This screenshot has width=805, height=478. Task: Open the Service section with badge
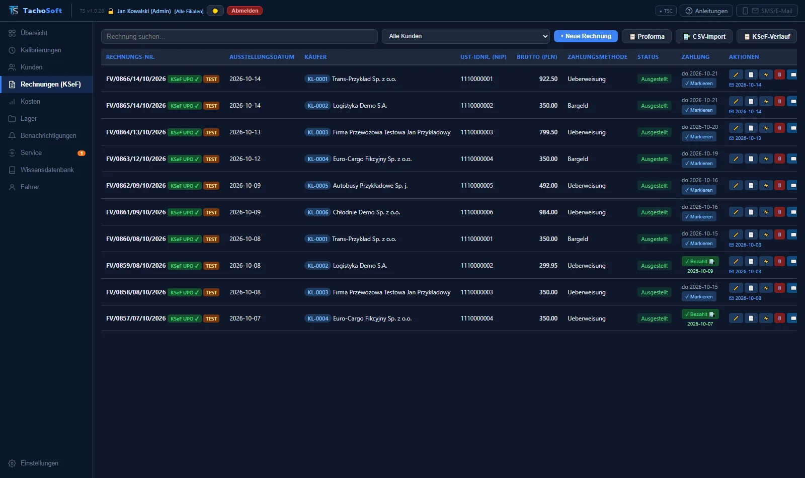(x=46, y=152)
